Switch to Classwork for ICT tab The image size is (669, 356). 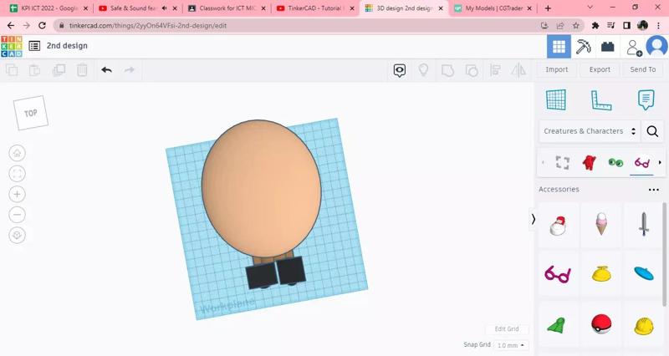pyautogui.click(x=224, y=8)
